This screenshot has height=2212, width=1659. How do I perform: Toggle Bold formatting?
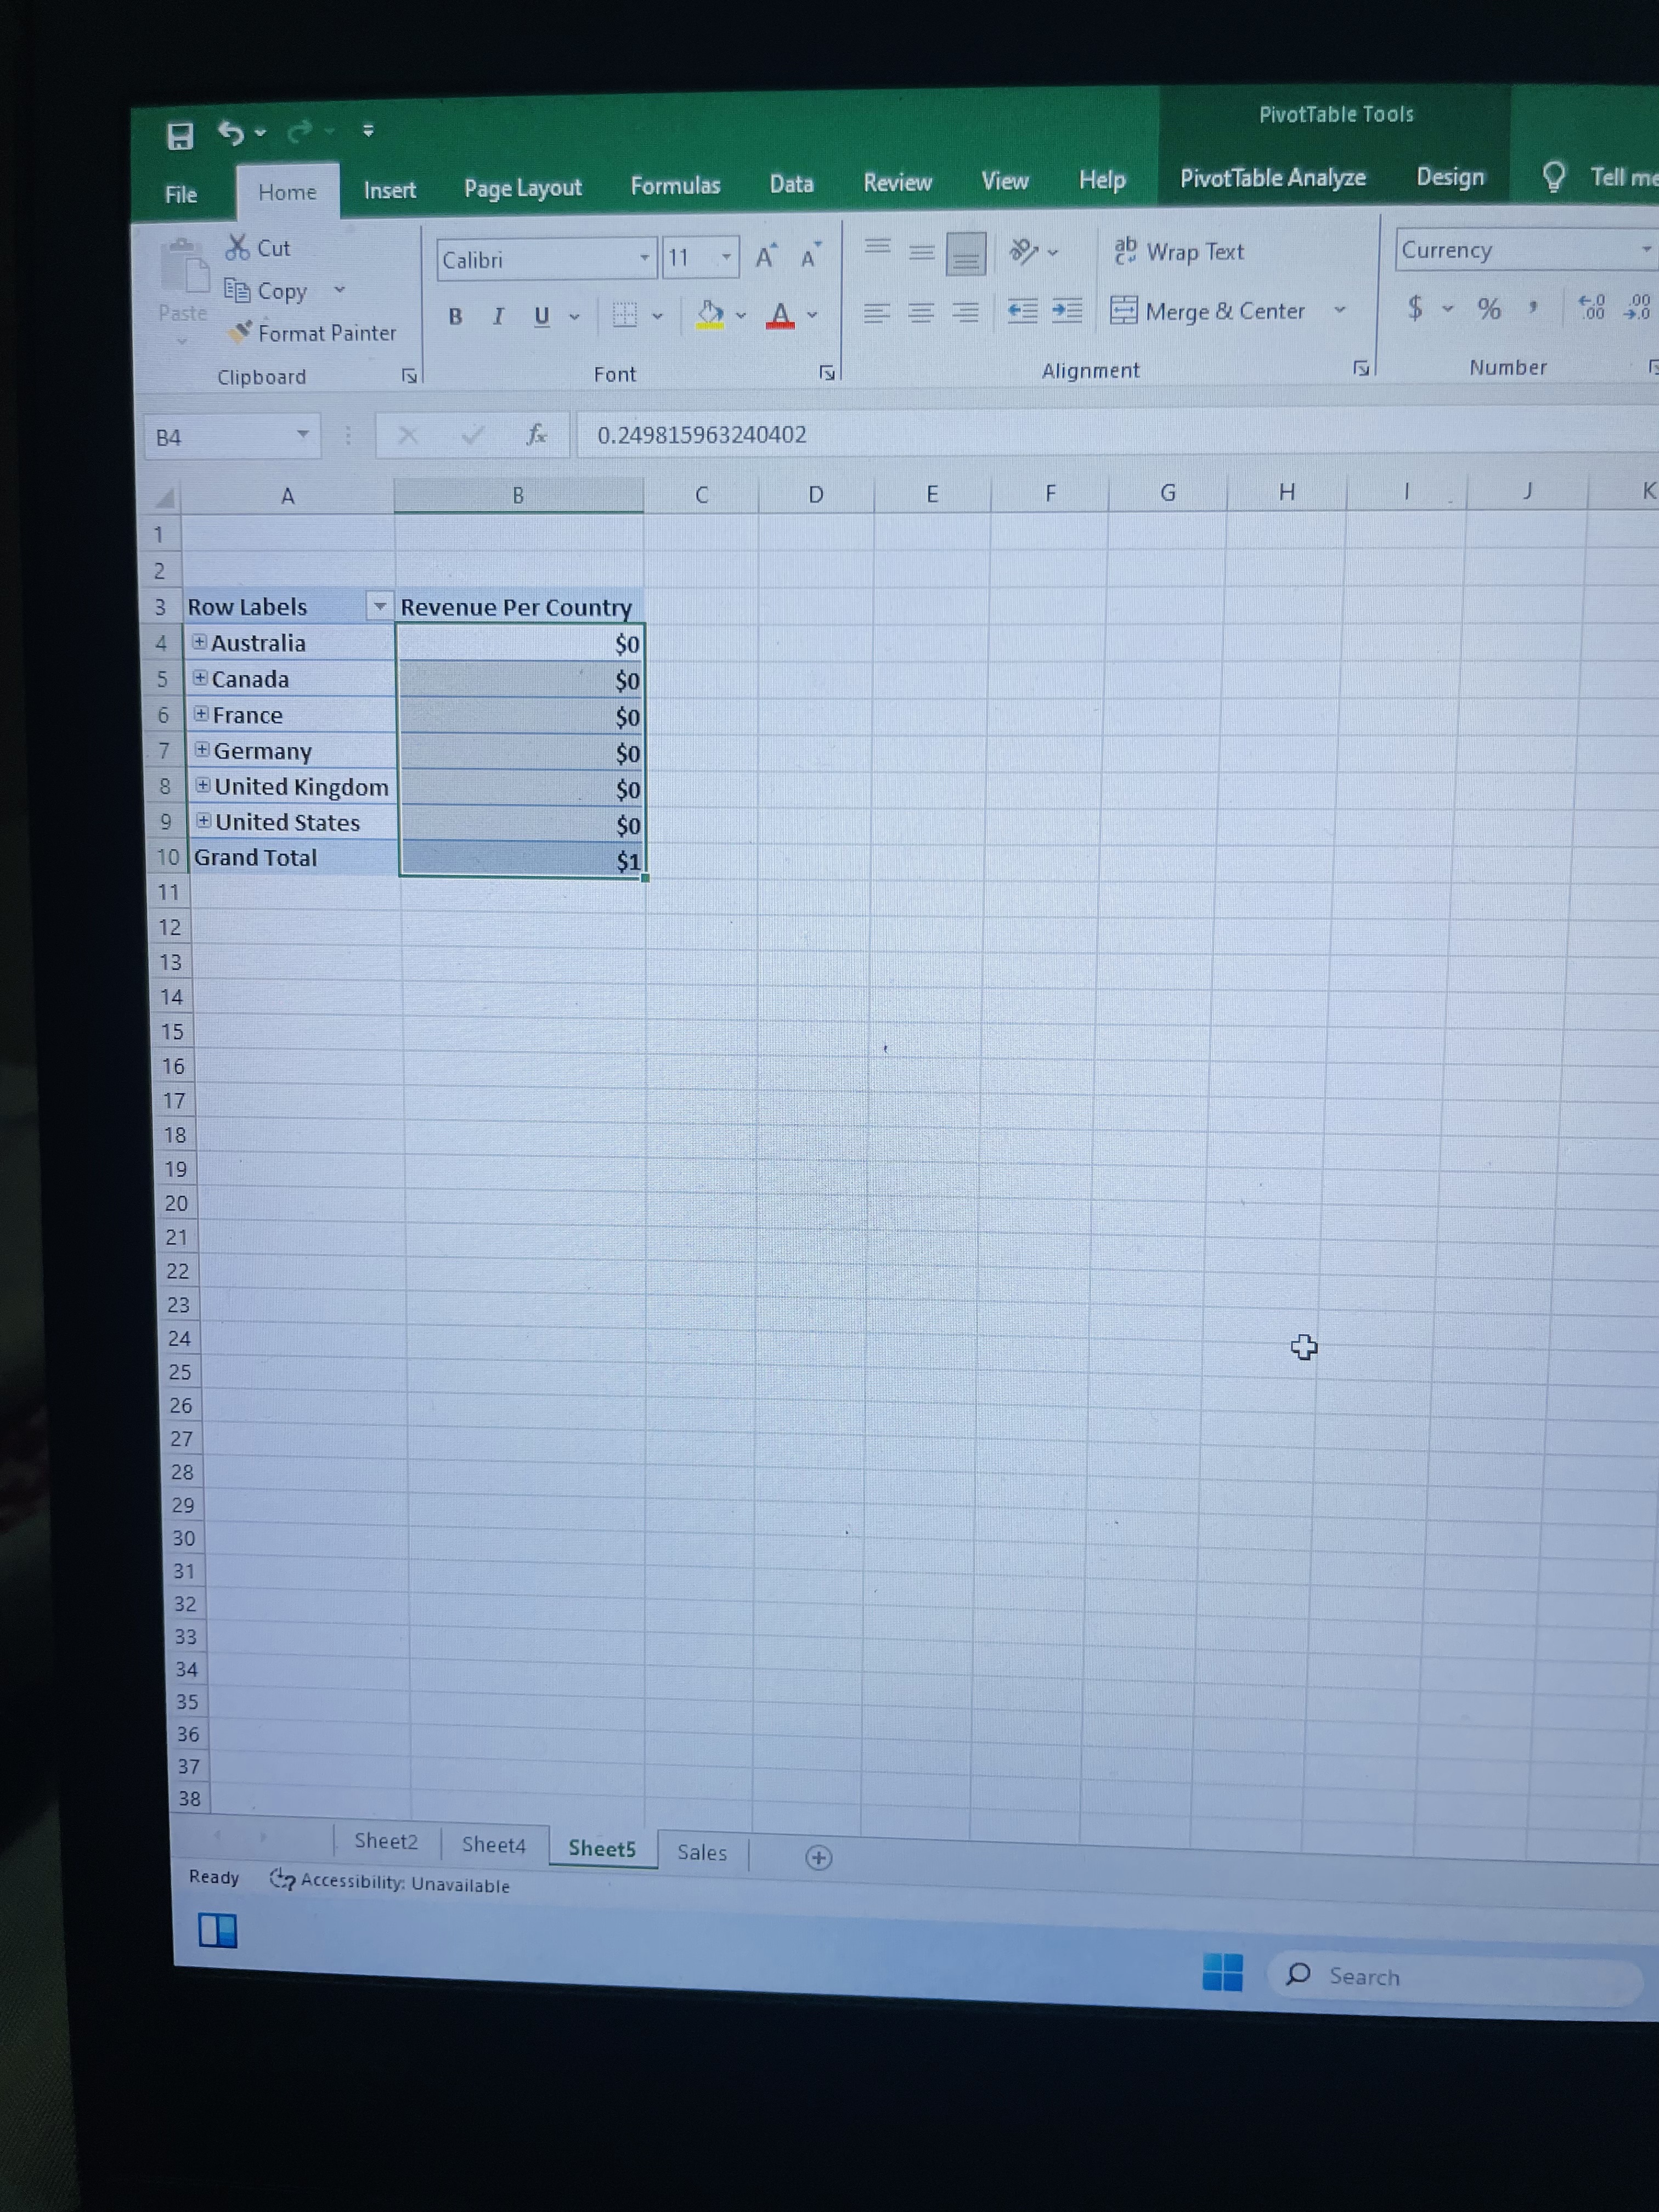point(455,317)
